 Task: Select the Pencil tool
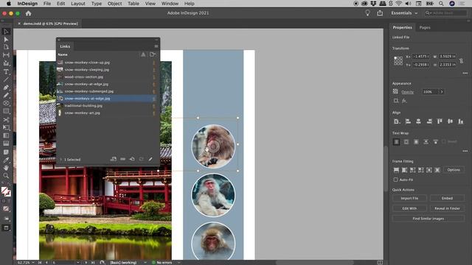pyautogui.click(x=6, y=95)
